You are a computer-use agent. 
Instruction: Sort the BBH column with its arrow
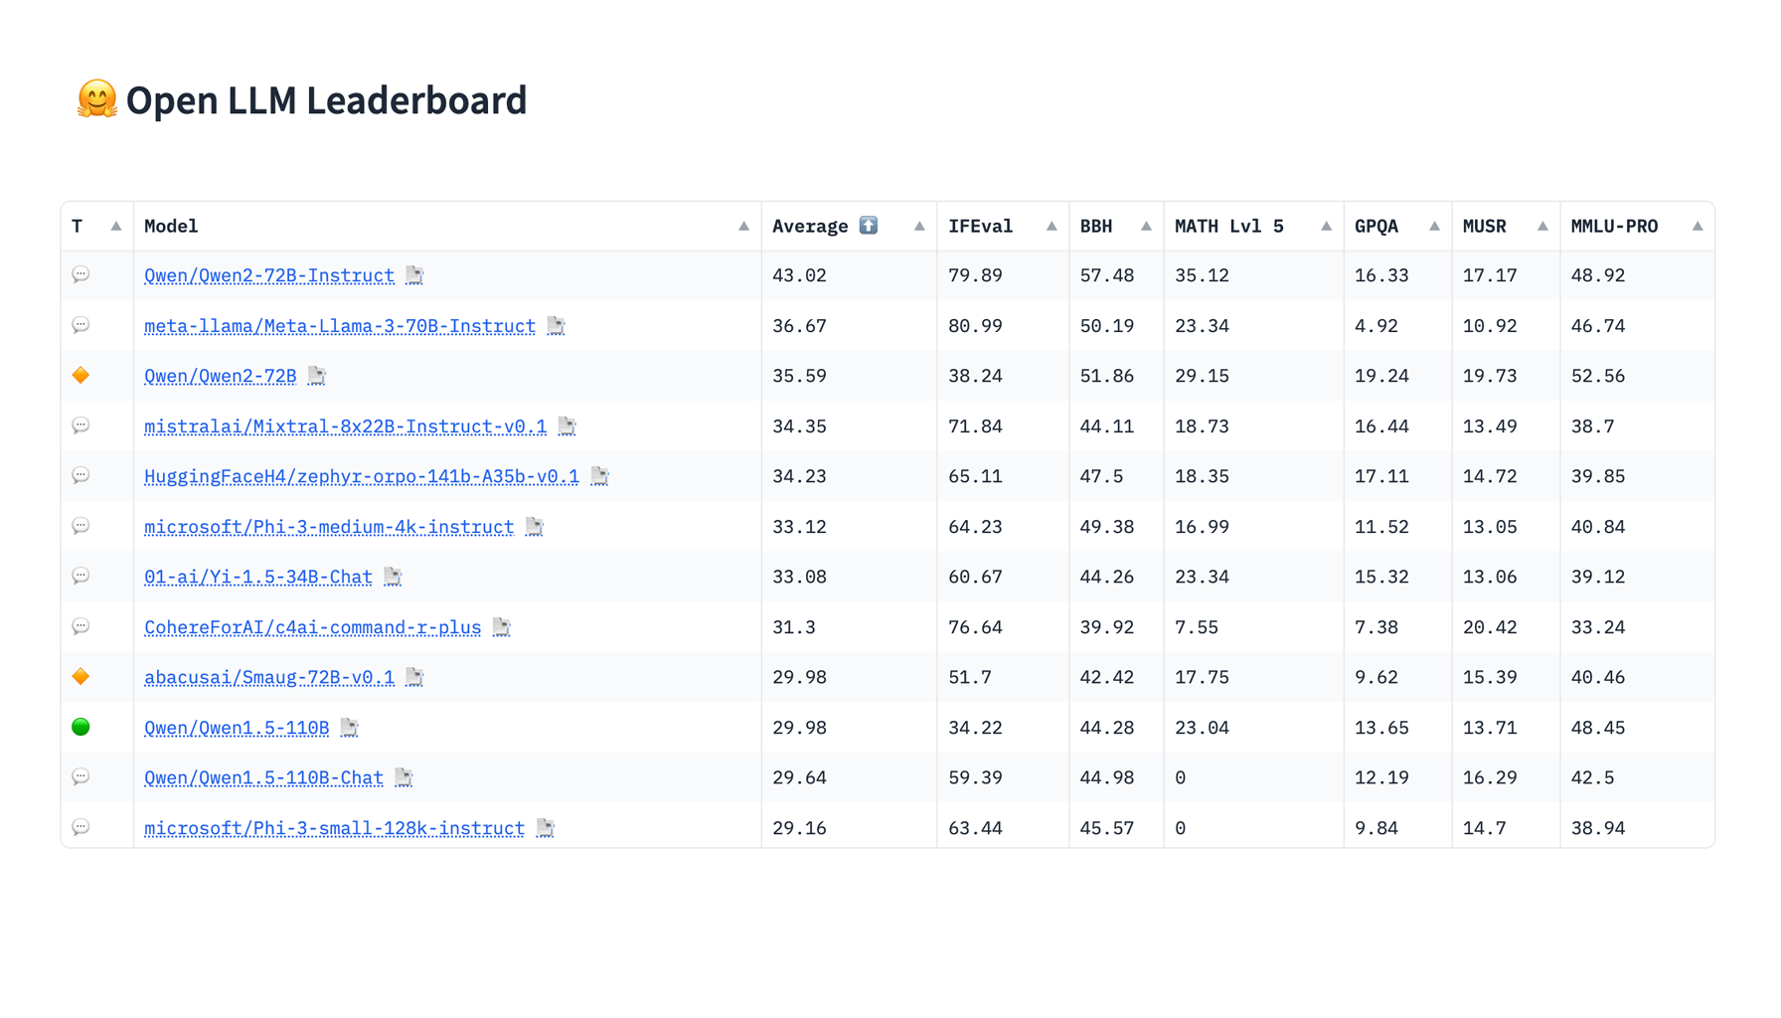tap(1146, 226)
